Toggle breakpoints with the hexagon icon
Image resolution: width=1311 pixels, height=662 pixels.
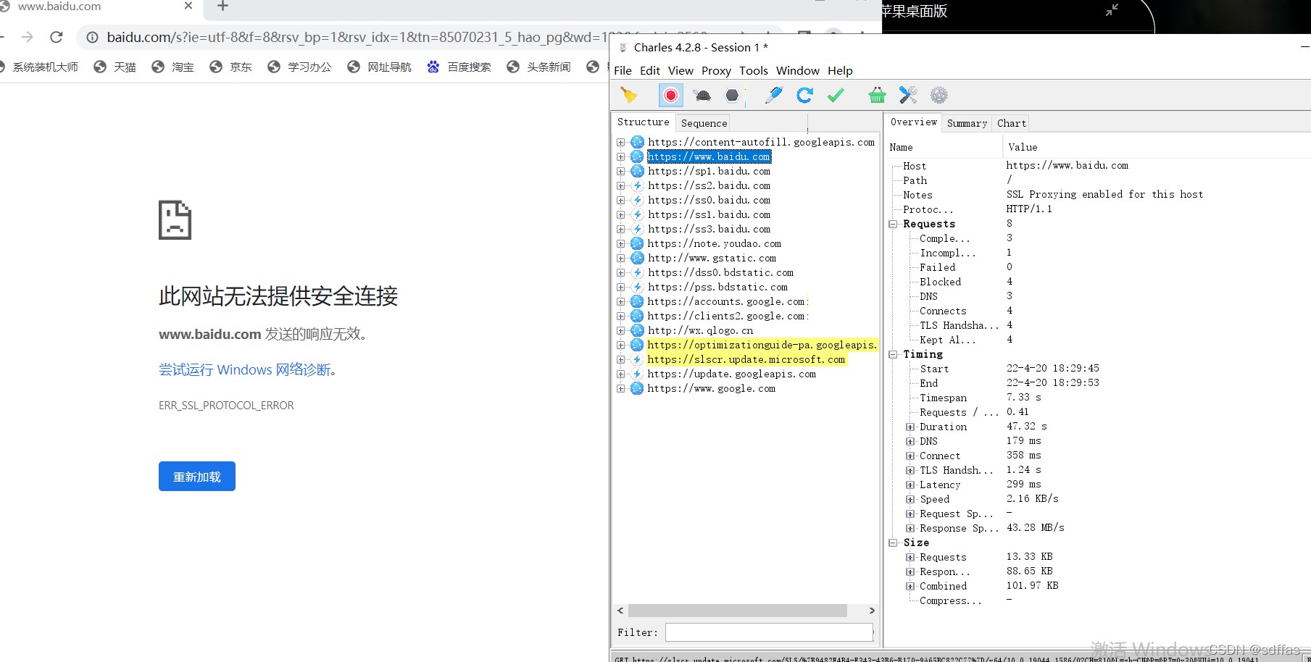[x=732, y=95]
